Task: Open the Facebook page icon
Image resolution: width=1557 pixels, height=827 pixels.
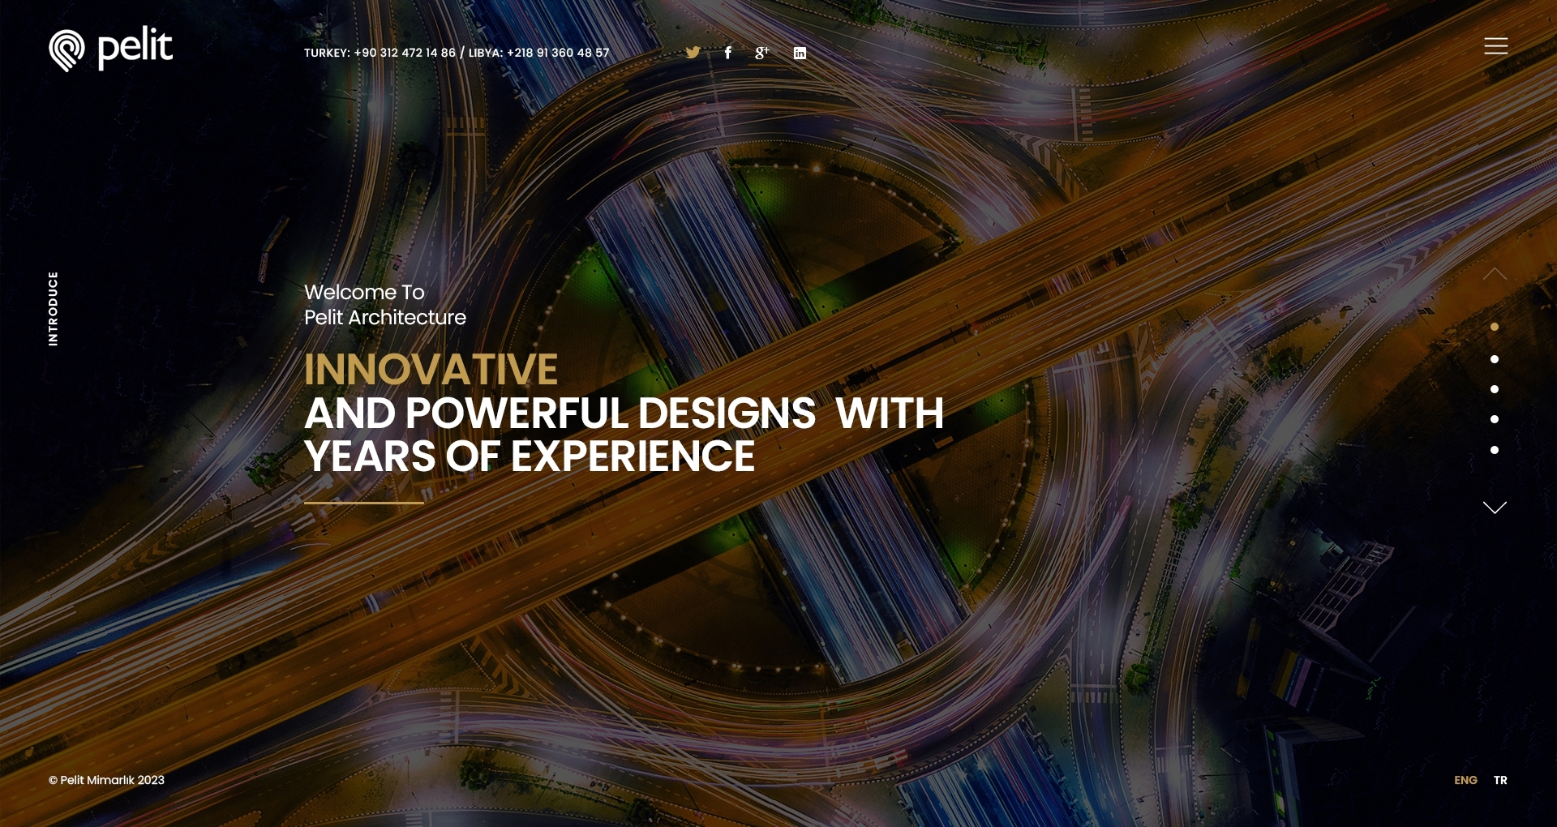Action: tap(728, 53)
